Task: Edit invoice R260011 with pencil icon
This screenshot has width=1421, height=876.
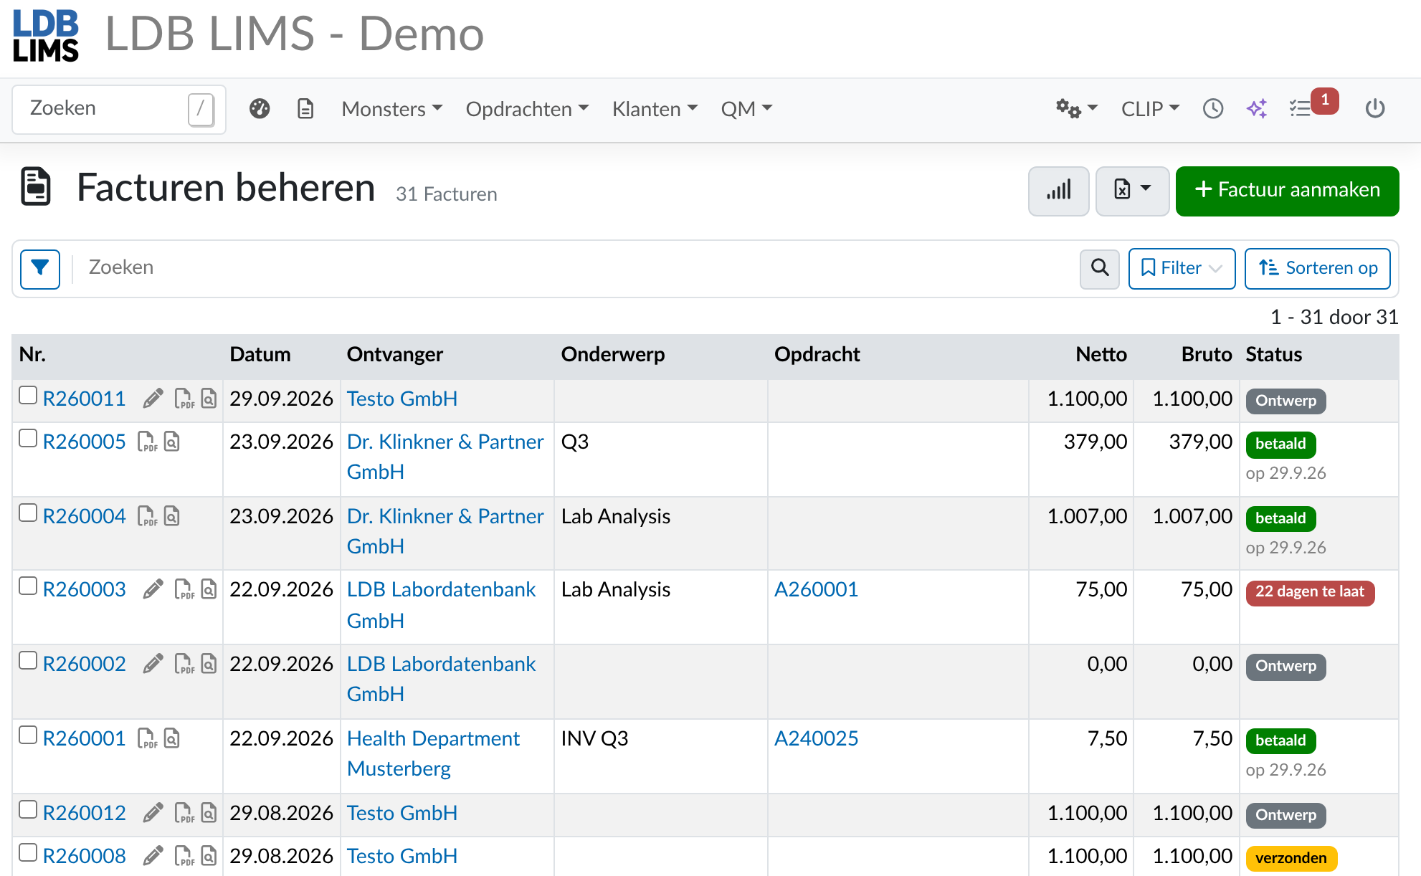Action: coord(153,399)
